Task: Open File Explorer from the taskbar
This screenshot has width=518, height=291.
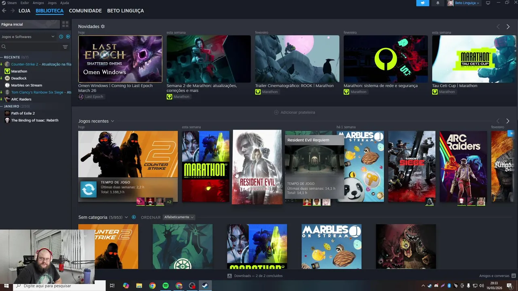Action: 139,286
